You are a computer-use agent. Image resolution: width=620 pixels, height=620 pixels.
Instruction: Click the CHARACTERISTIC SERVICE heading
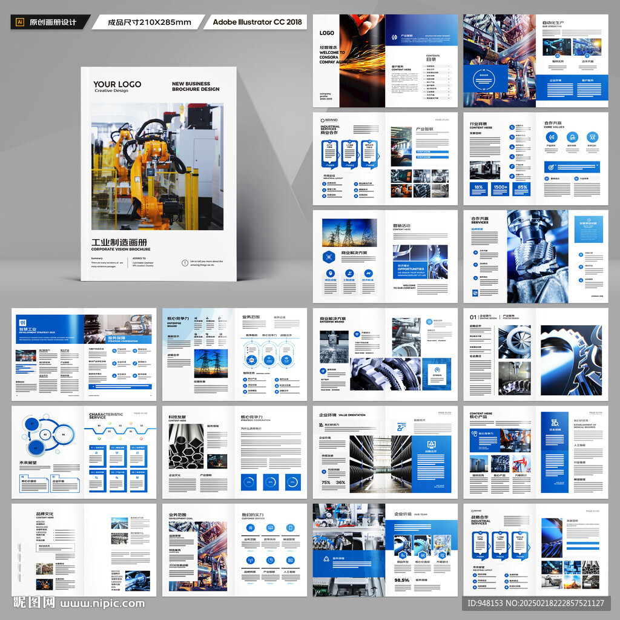(106, 415)
